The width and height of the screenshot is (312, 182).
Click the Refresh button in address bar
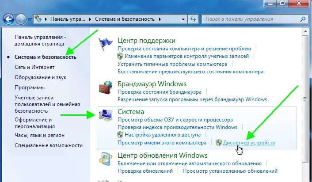(x=193, y=19)
